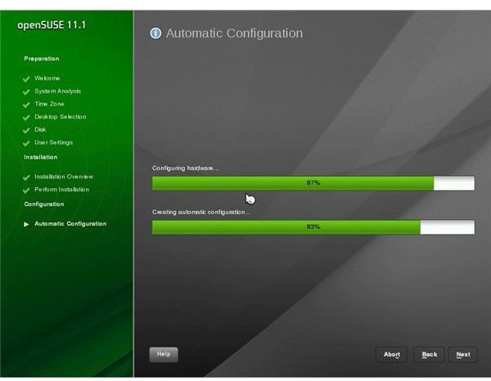Click the checkmark icon next to System Analysis
The image size is (491, 381).
tap(26, 92)
